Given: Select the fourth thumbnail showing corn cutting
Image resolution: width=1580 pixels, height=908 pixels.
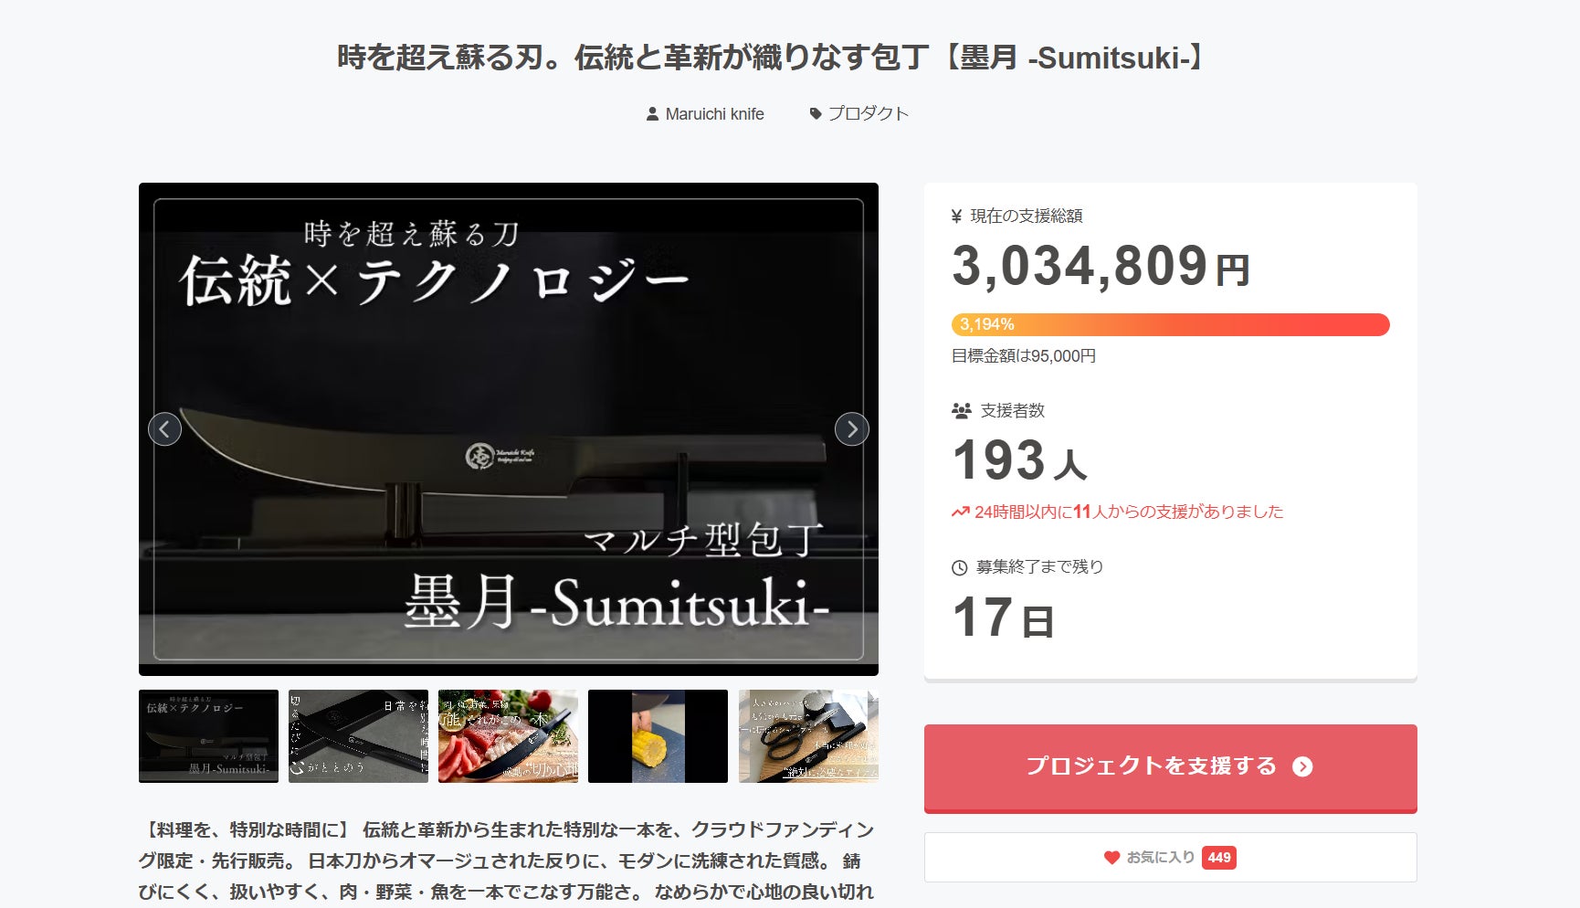Looking at the screenshot, I should 658,736.
